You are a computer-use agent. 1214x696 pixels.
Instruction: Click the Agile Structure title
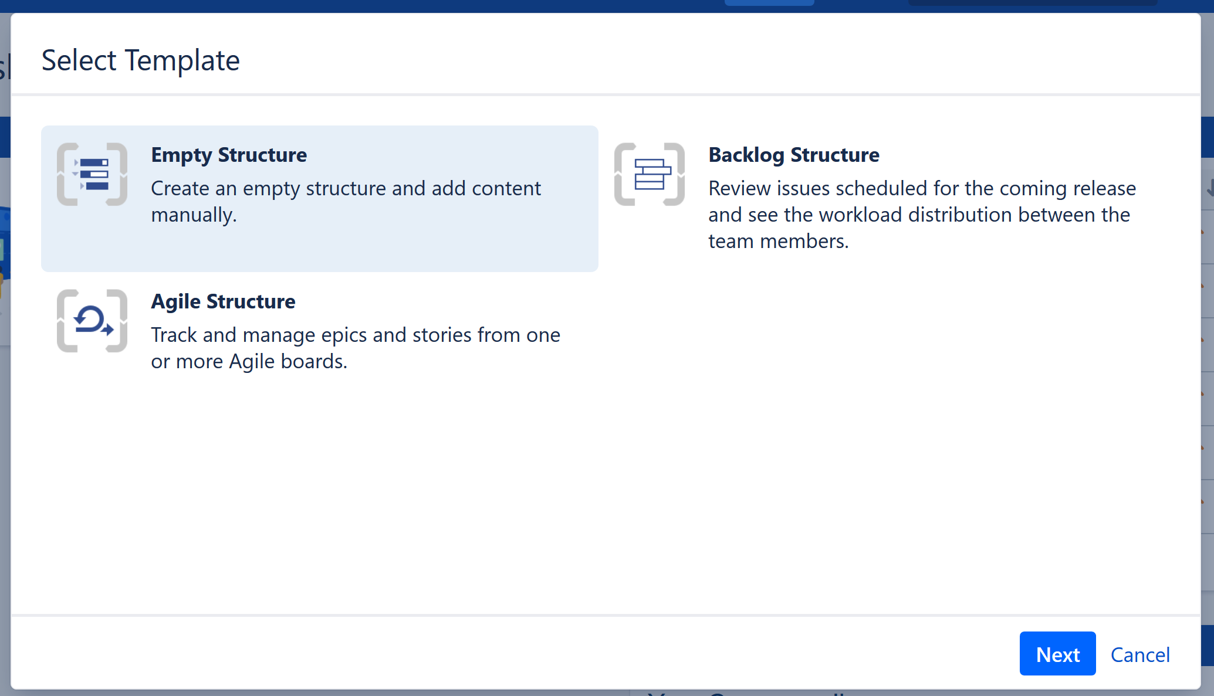(223, 301)
